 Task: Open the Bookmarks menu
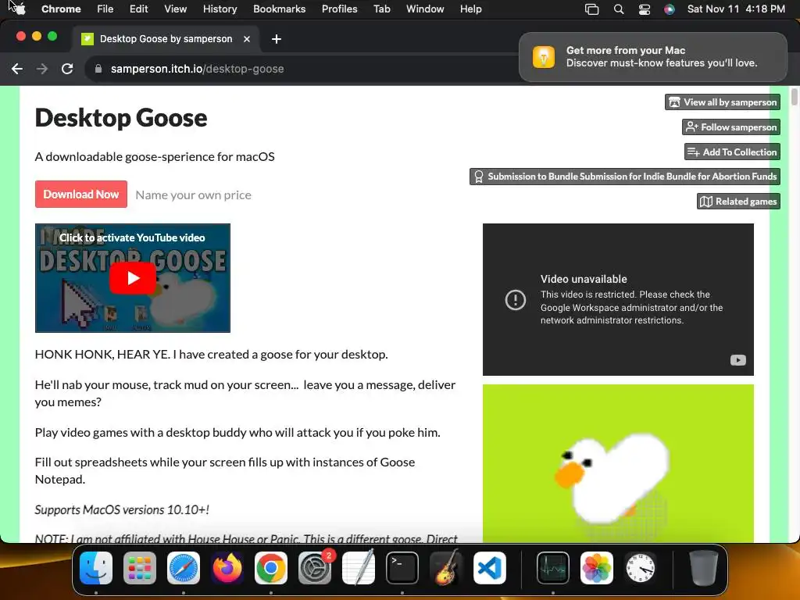coord(279,9)
